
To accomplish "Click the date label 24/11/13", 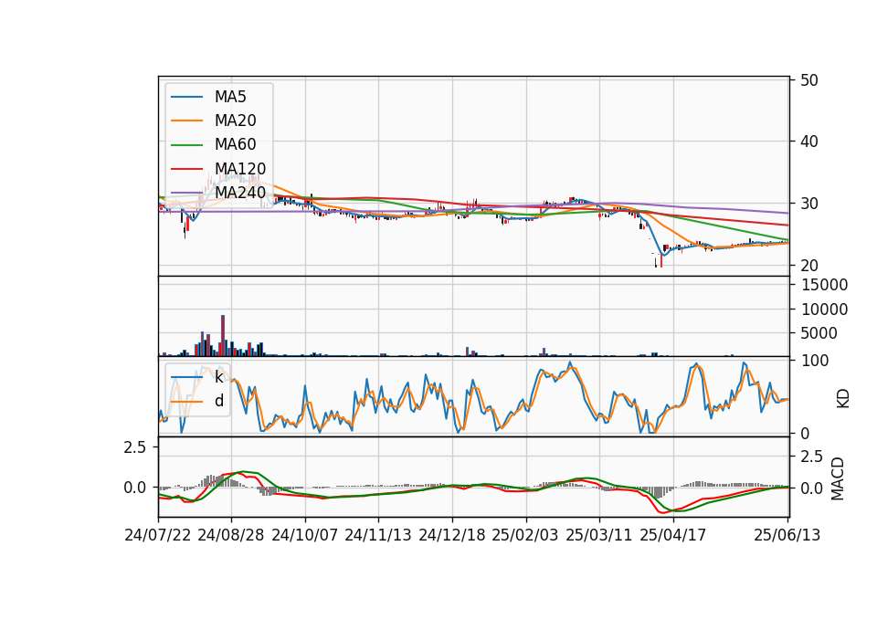I will click(x=378, y=535).
